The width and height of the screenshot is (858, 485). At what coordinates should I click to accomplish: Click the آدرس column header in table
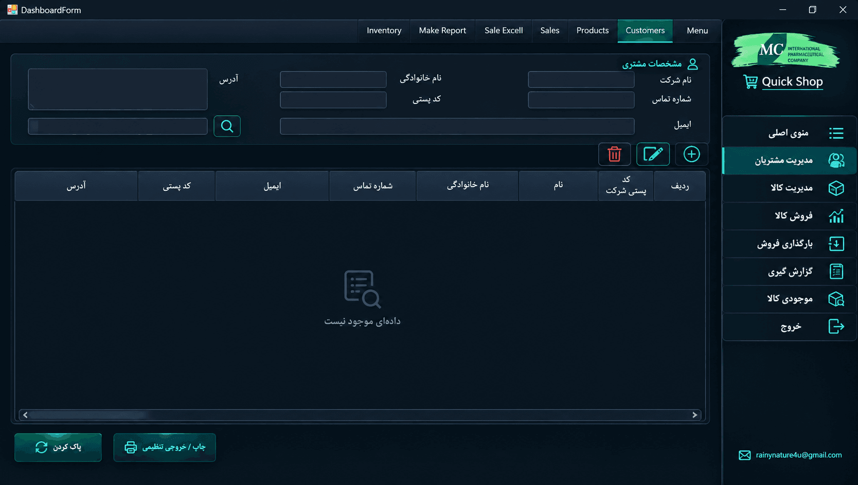pyautogui.click(x=76, y=186)
